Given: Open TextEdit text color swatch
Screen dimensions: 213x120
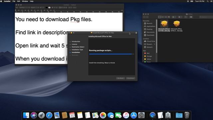Looking at the screenshot, I should pyautogui.click(x=47, y=7).
